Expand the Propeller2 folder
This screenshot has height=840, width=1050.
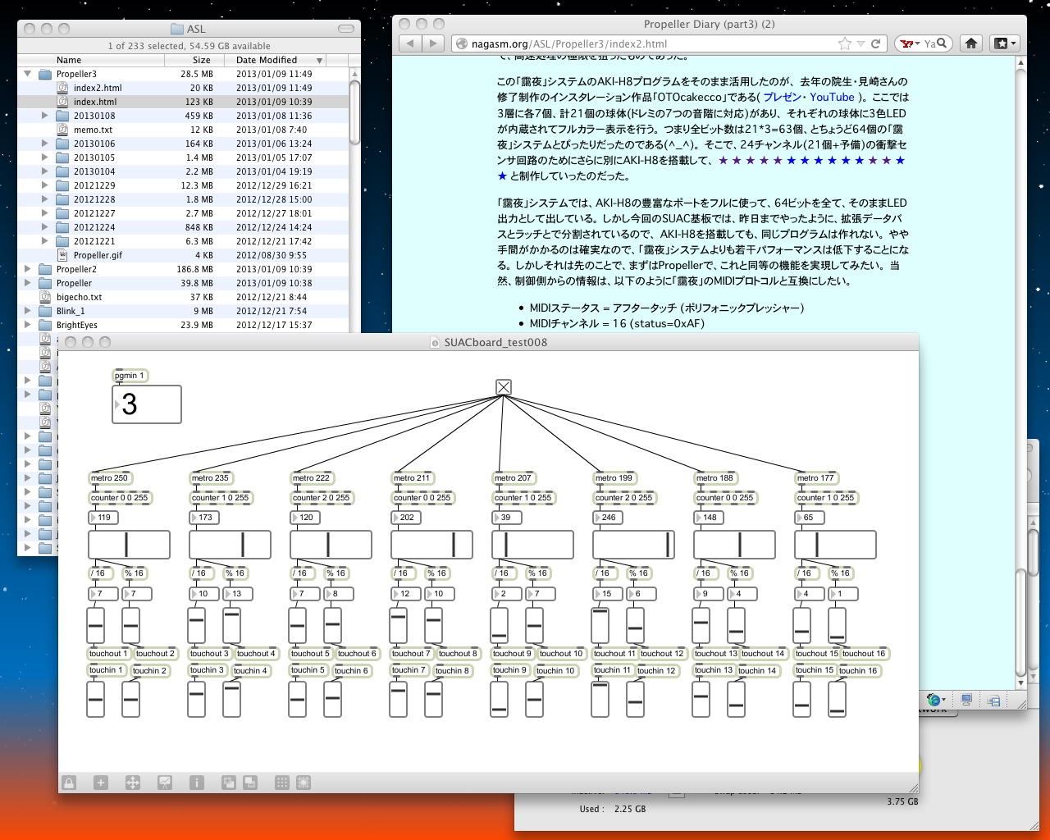tap(28, 269)
